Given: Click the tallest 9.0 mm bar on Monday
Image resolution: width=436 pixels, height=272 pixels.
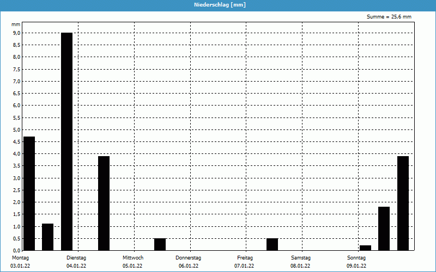Looking at the screenshot, I should tap(66, 141).
